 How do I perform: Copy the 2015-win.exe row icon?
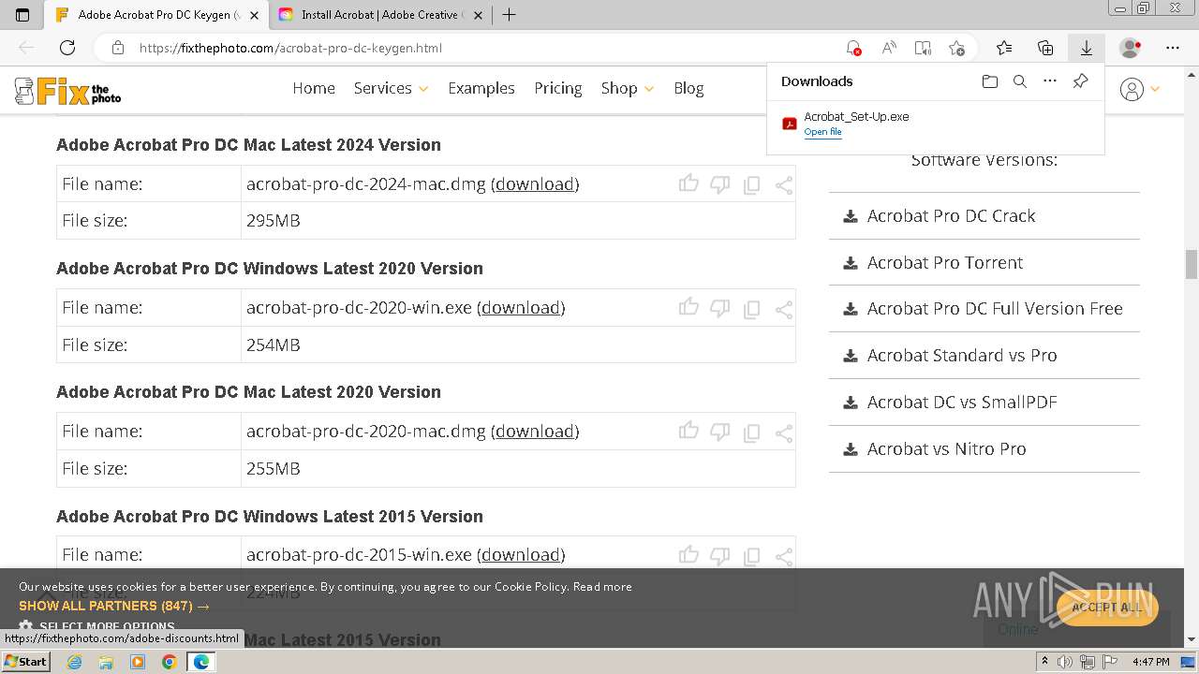751,556
